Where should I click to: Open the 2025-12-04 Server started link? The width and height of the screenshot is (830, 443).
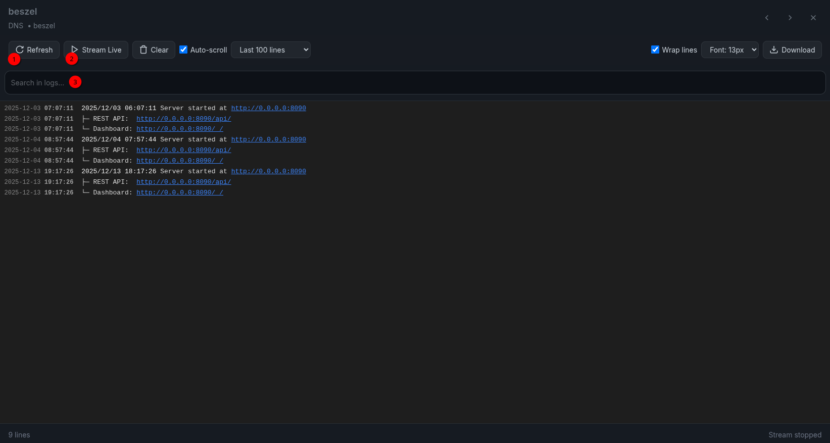pos(268,139)
